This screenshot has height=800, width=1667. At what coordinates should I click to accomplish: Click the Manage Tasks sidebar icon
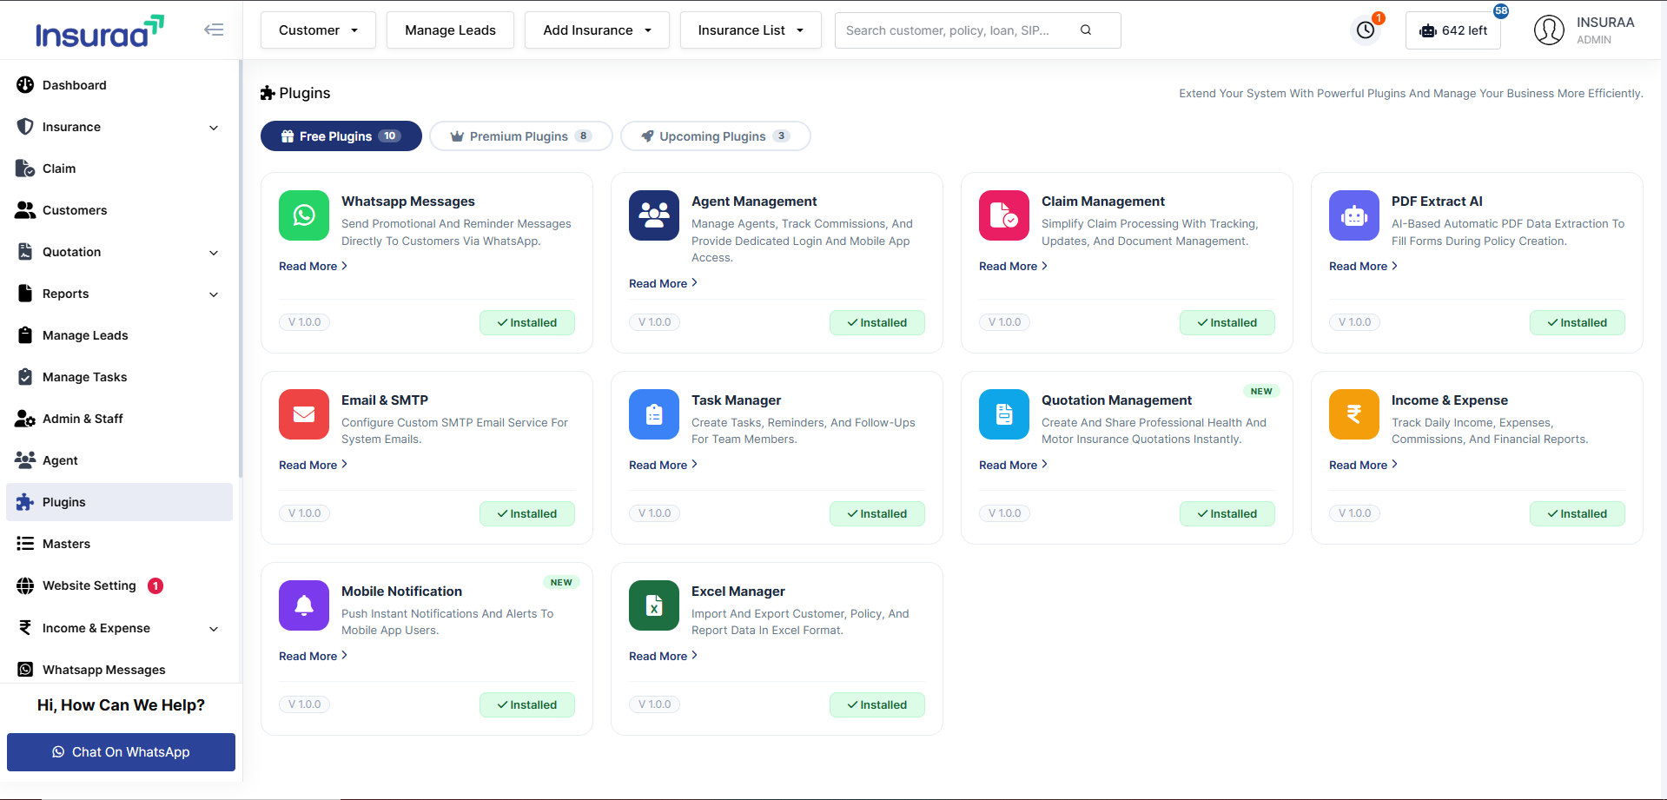(x=25, y=377)
